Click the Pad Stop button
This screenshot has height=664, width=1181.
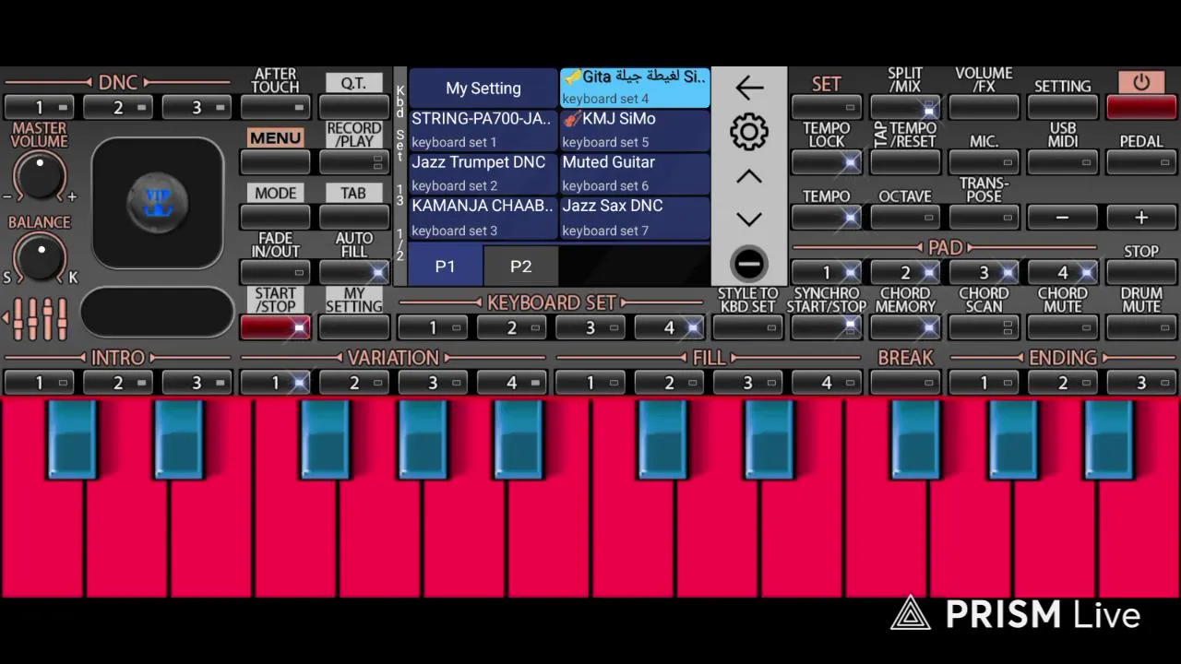tap(1141, 272)
